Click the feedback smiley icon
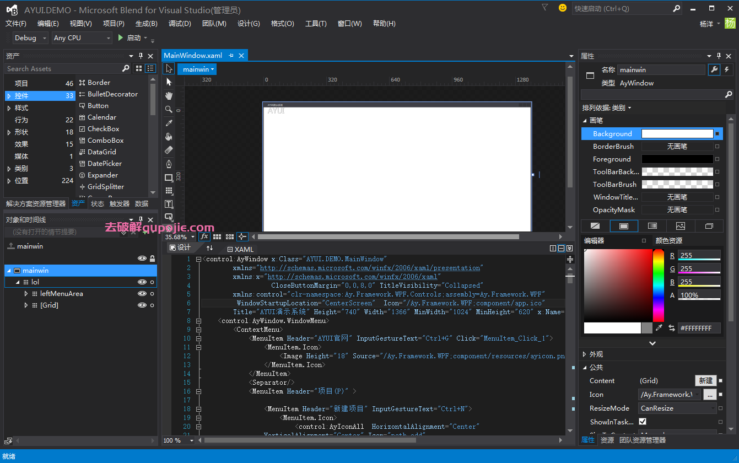This screenshot has height=463, width=739. tap(563, 8)
